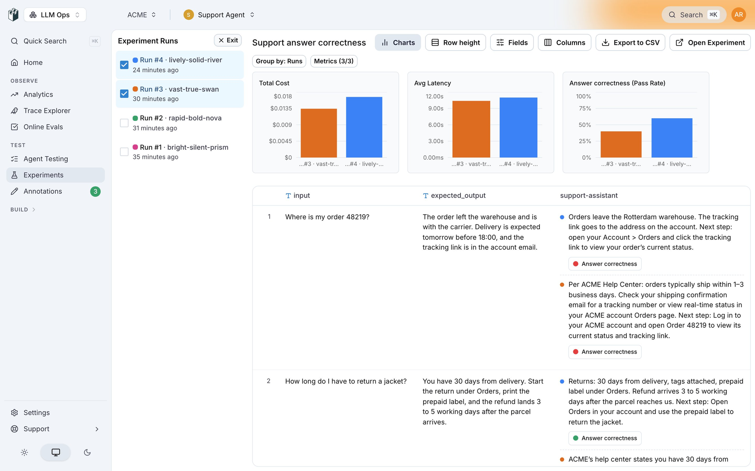The height and width of the screenshot is (471, 755).
Task: Click the top Search field
Action: tap(694, 15)
